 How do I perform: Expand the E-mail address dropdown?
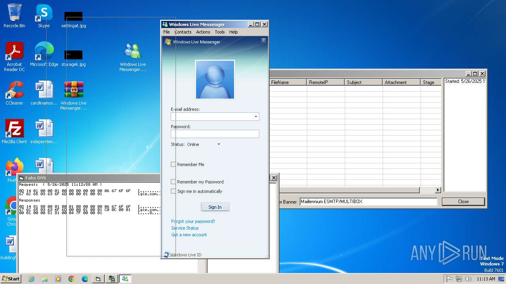pos(256,117)
